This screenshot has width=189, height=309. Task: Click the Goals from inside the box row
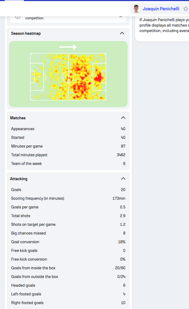point(68,268)
